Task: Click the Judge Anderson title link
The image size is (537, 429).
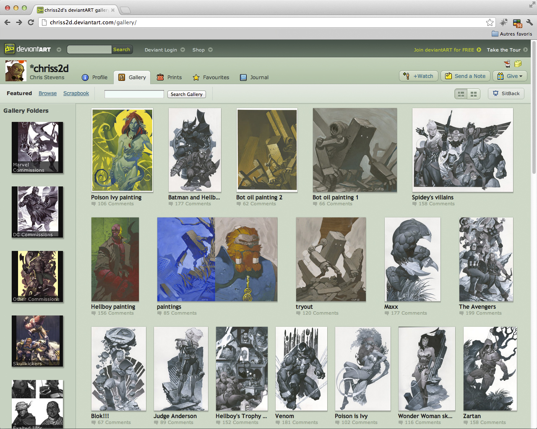Action: (175, 416)
